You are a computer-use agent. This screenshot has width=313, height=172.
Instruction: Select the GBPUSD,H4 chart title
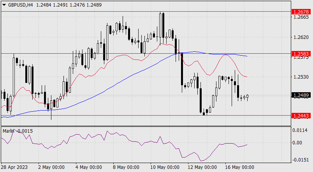click(21, 5)
